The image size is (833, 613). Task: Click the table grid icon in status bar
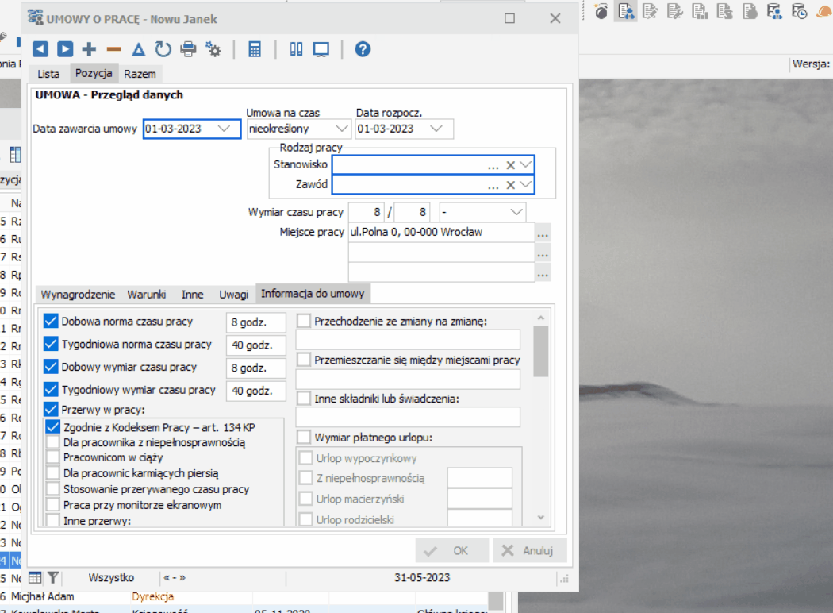click(x=35, y=577)
